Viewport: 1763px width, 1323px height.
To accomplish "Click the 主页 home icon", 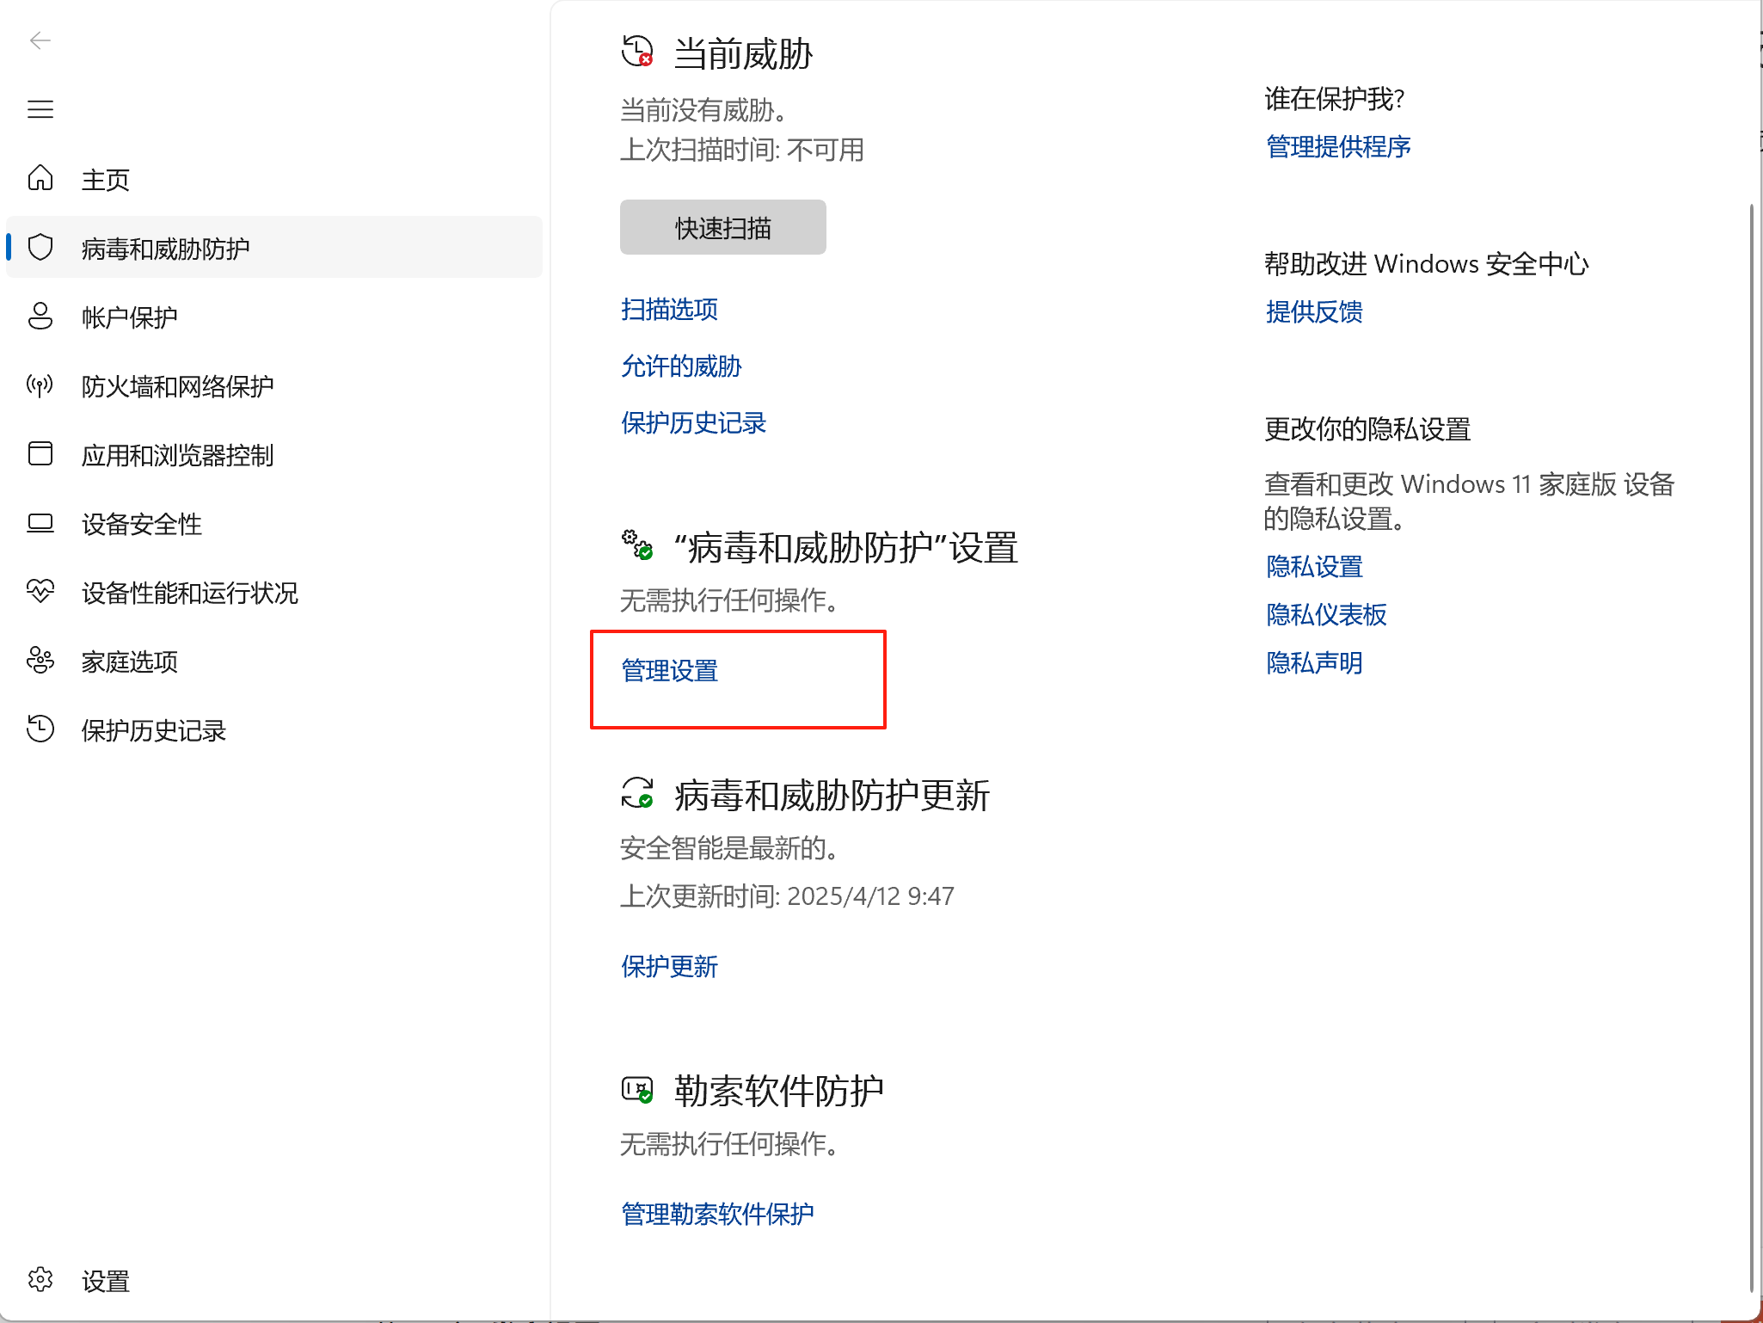I will [x=40, y=178].
